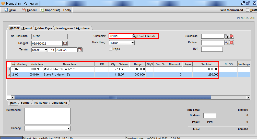Image resolution: width=257 pixels, height=139 pixels.
Task: Click the Subtotal column header
Action: click(x=206, y=64)
